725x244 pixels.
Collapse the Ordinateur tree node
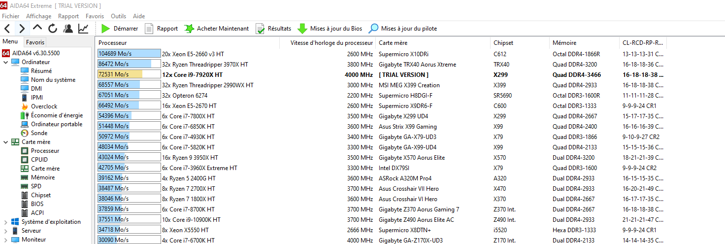[5, 62]
